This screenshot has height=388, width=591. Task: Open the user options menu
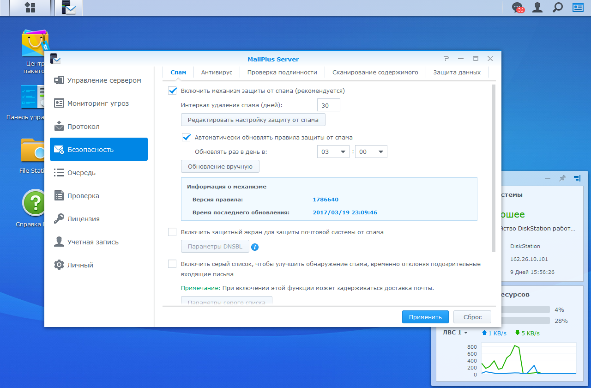[x=537, y=7]
